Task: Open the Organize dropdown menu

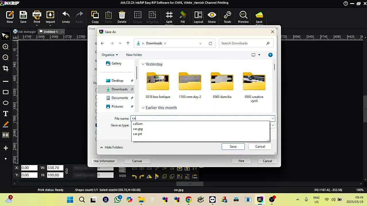Action: (x=110, y=55)
